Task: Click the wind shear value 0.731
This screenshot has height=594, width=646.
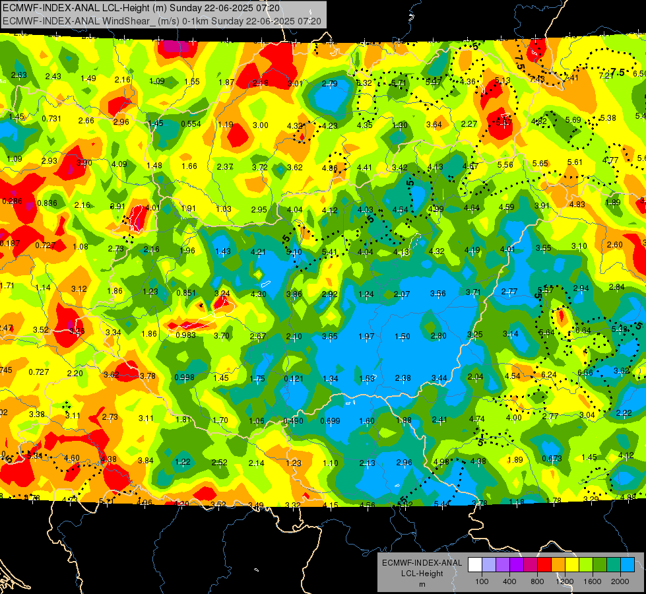Action: 51,119
